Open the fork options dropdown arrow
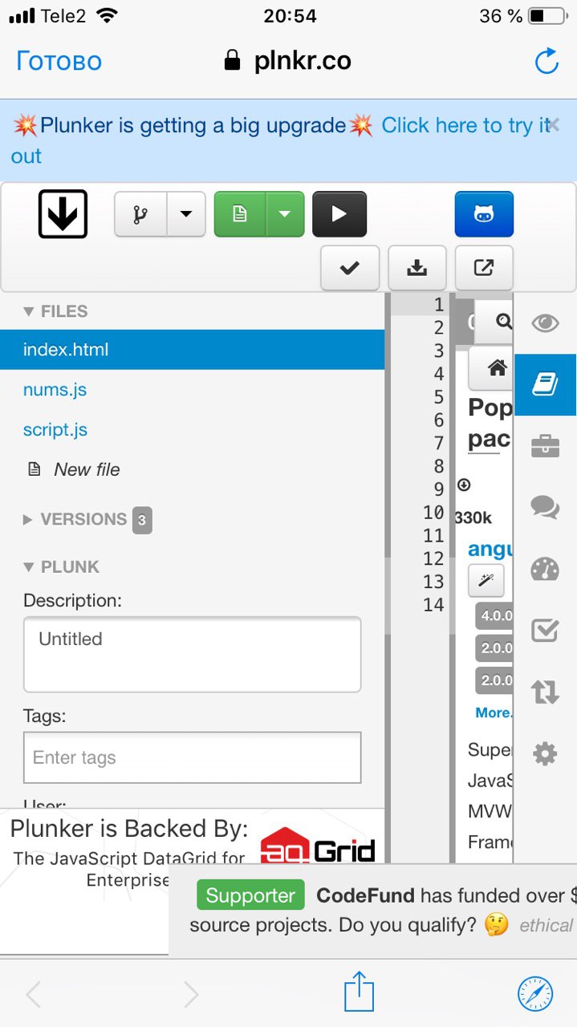 [x=186, y=214]
